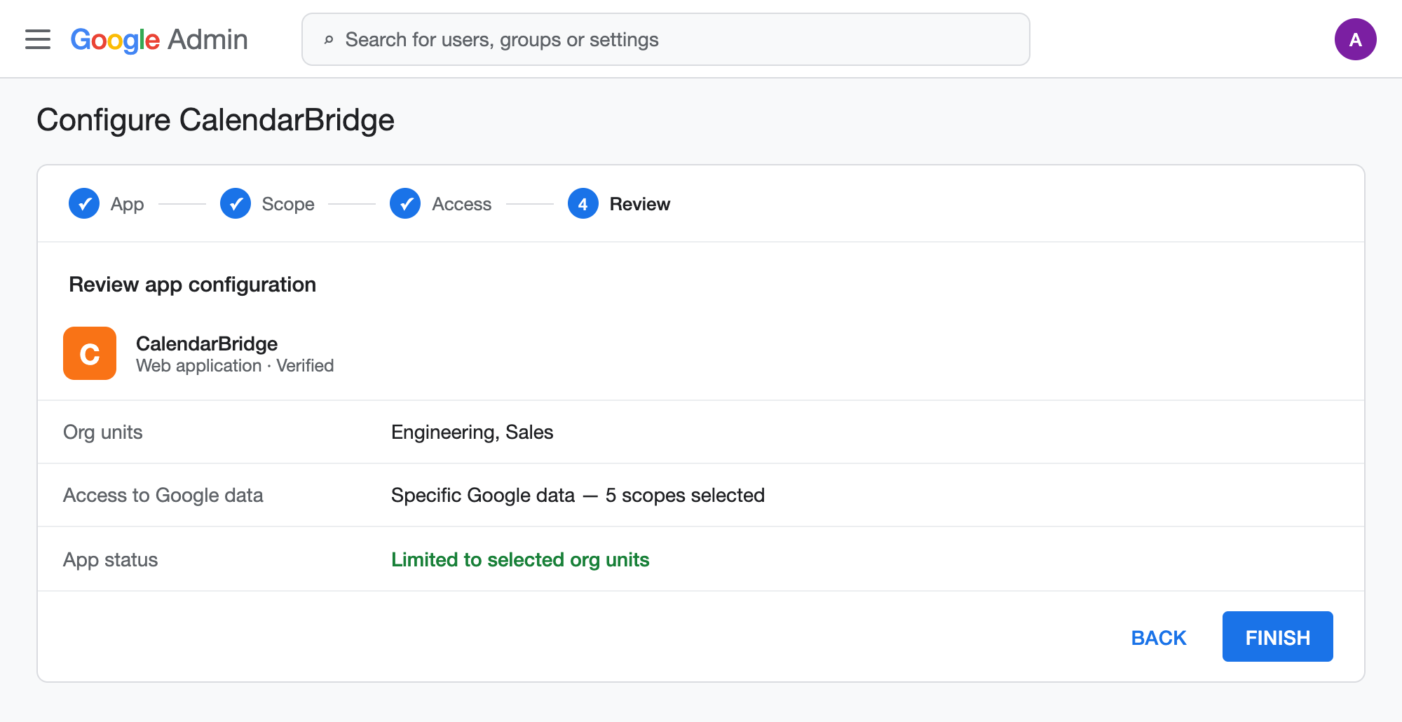Open the hamburger main menu

pyautogui.click(x=38, y=39)
